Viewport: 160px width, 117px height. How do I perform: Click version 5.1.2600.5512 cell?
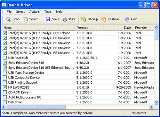pyautogui.click(x=87, y=58)
